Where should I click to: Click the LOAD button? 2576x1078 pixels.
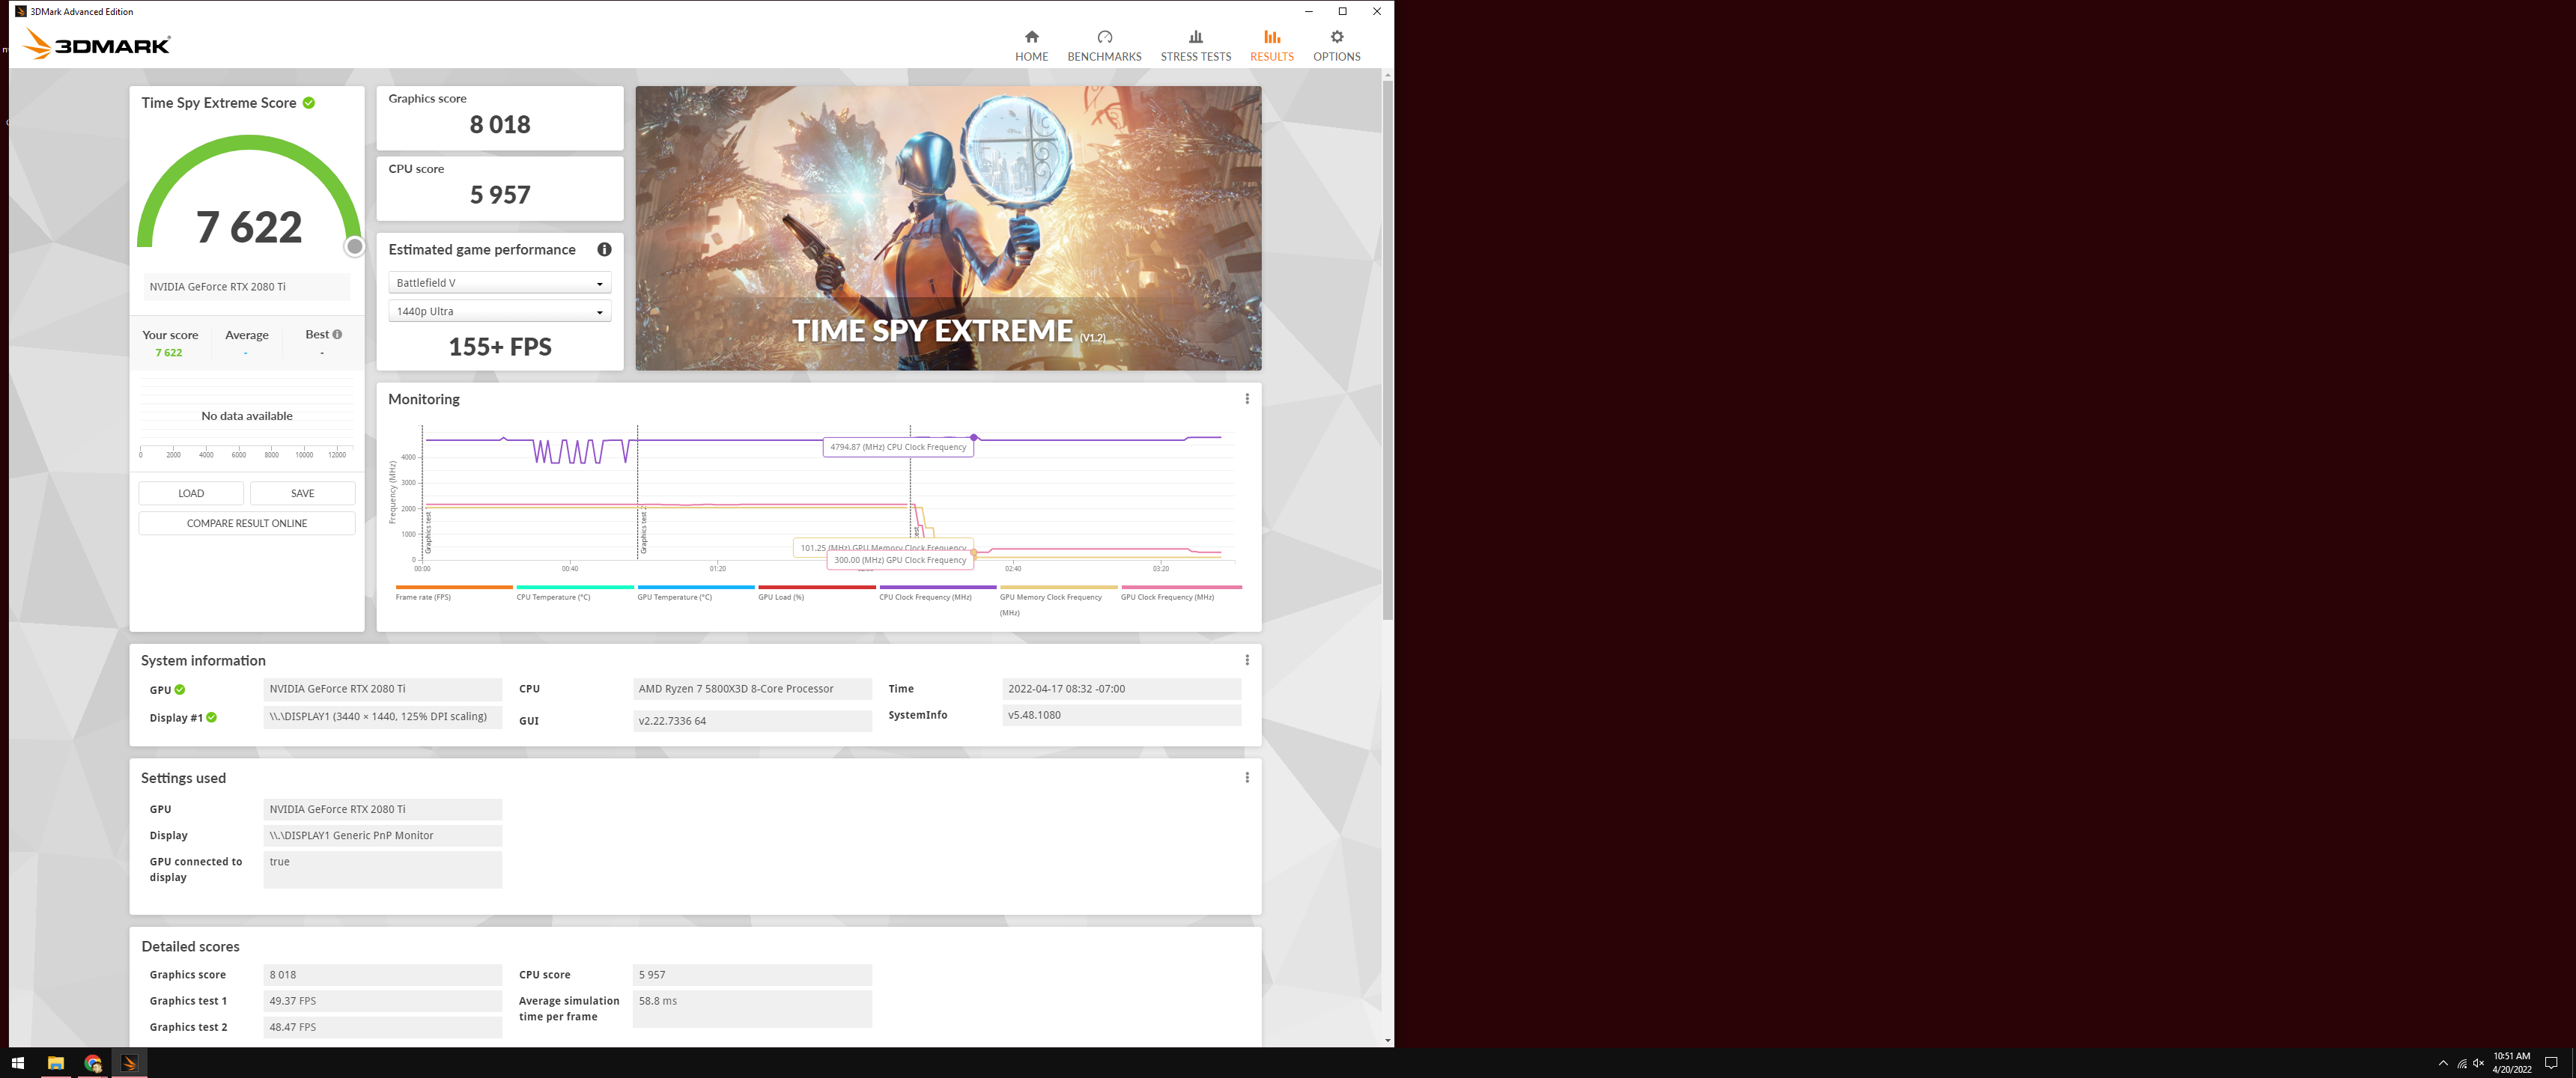[191, 493]
